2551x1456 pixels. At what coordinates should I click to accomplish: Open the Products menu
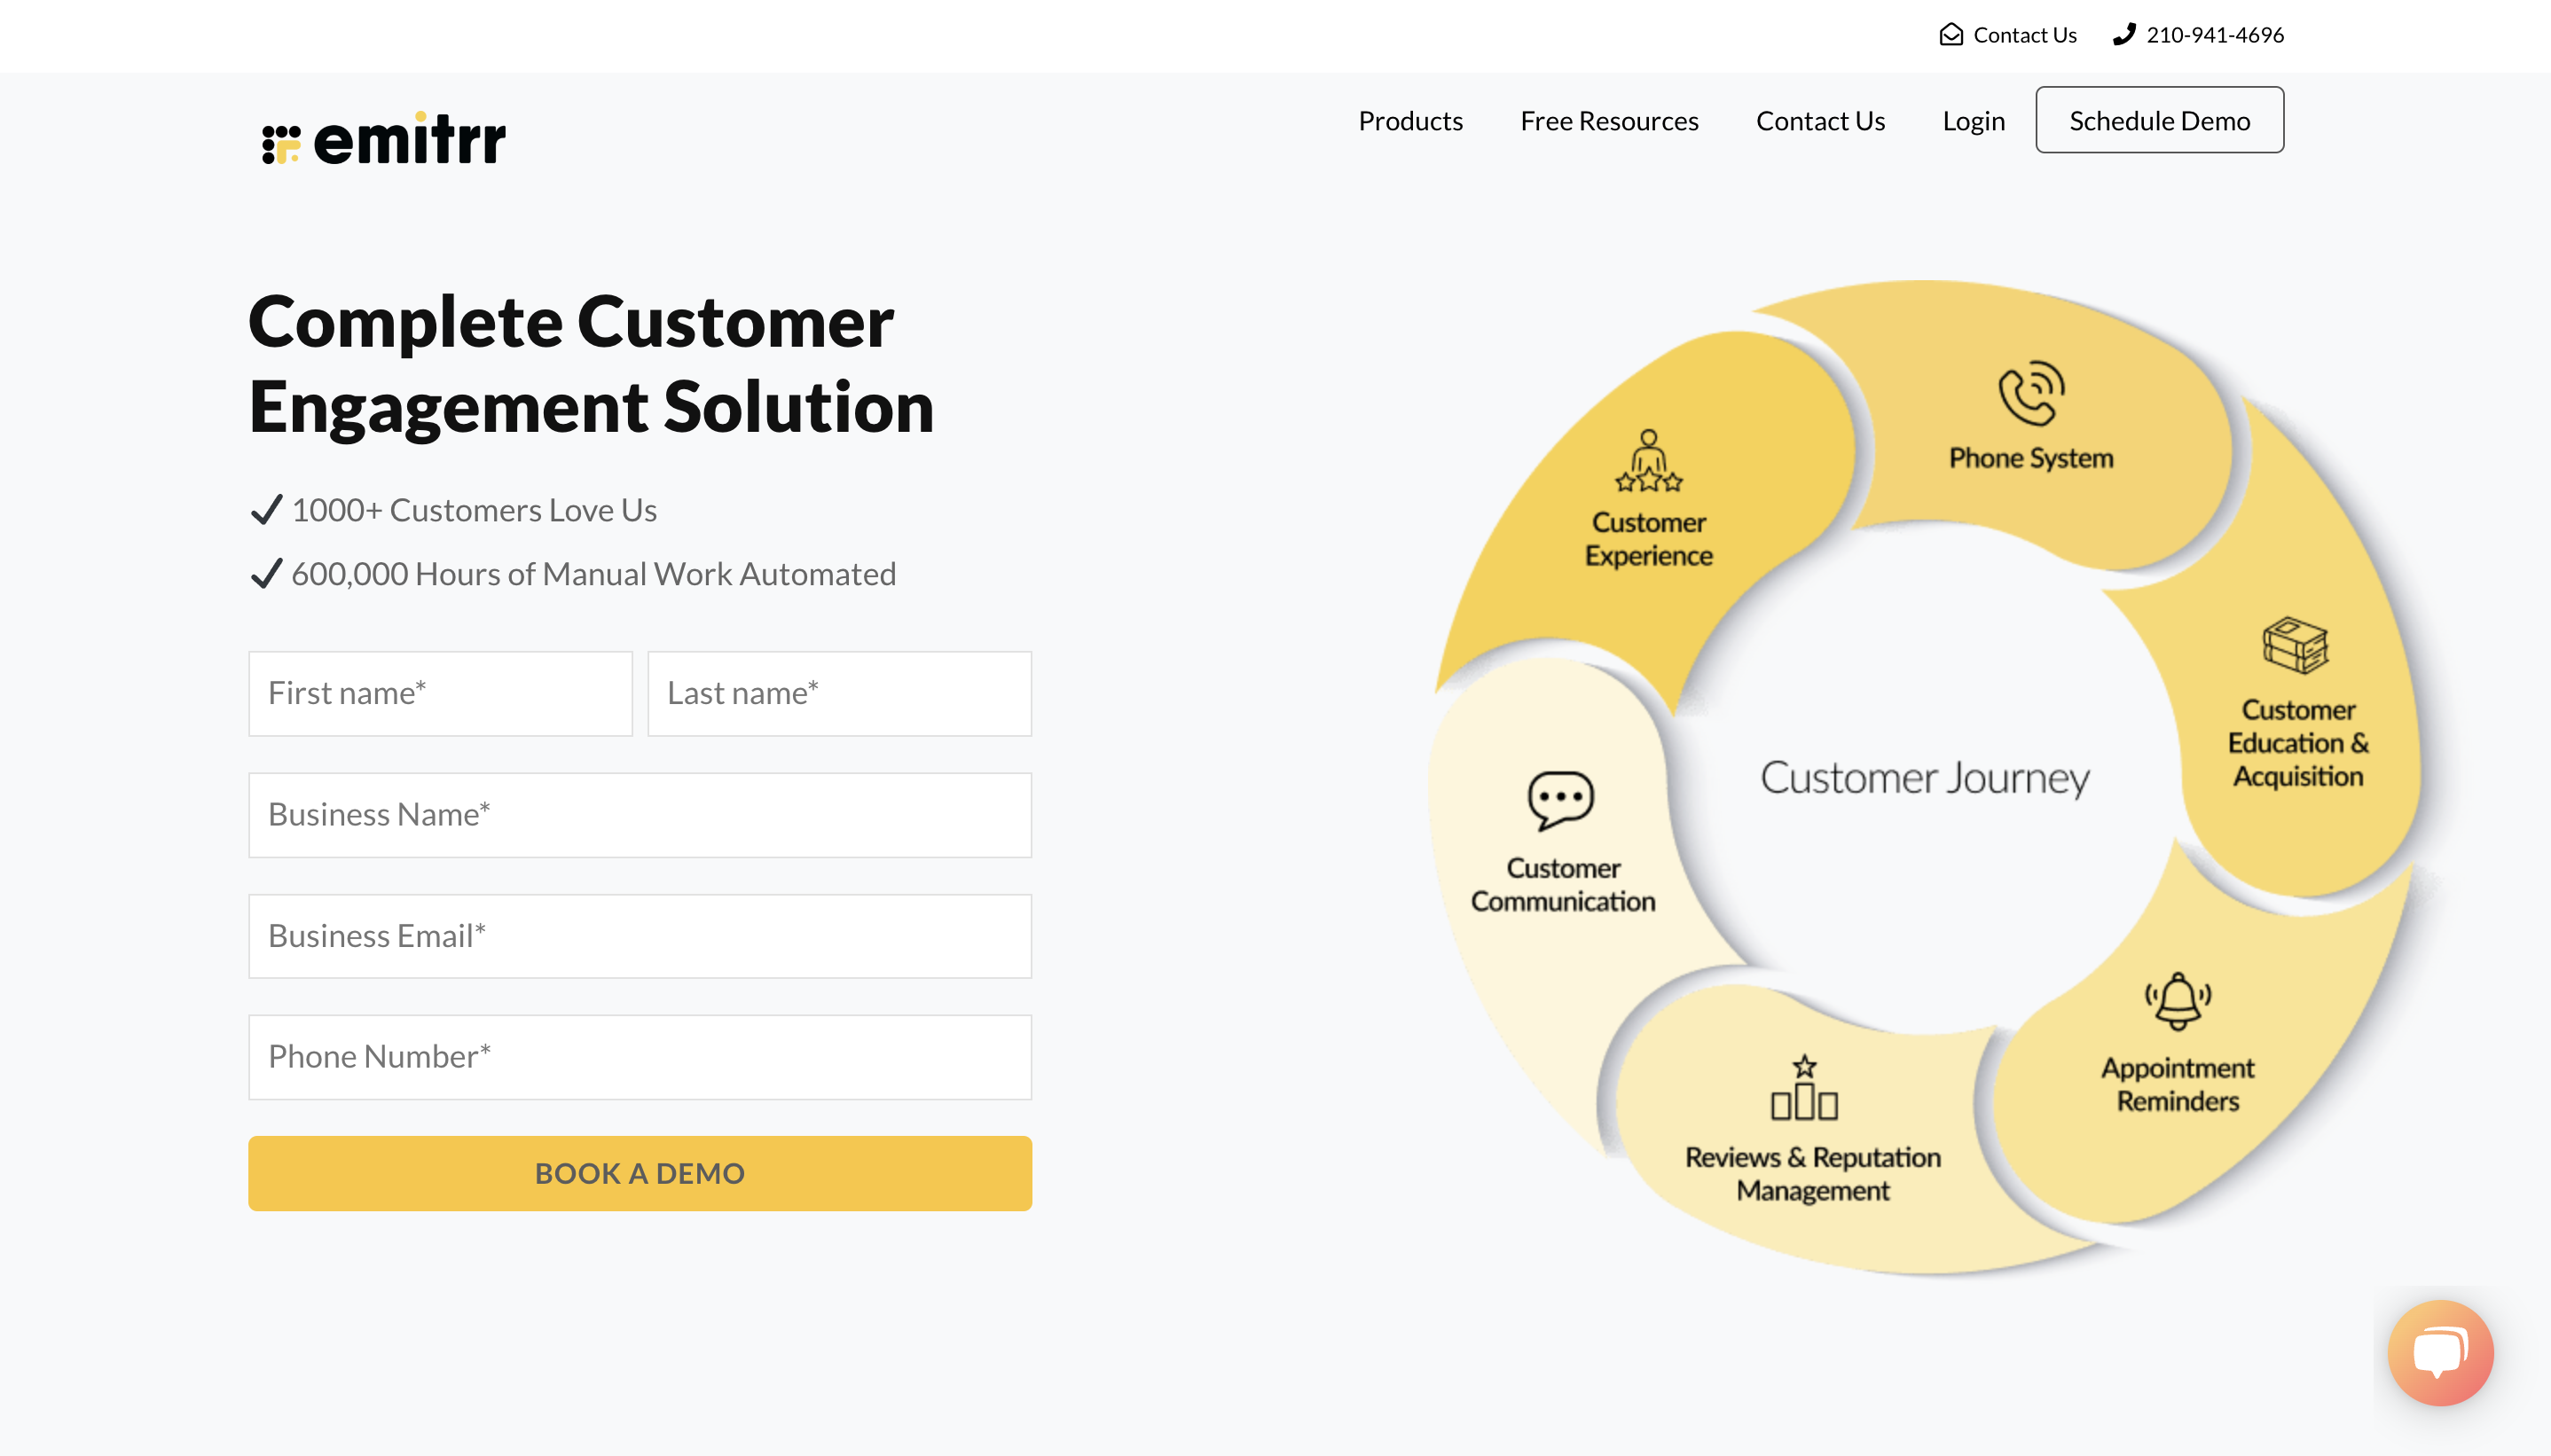pos(1410,121)
